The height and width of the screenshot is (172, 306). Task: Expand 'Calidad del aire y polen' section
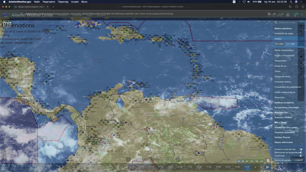point(286,127)
